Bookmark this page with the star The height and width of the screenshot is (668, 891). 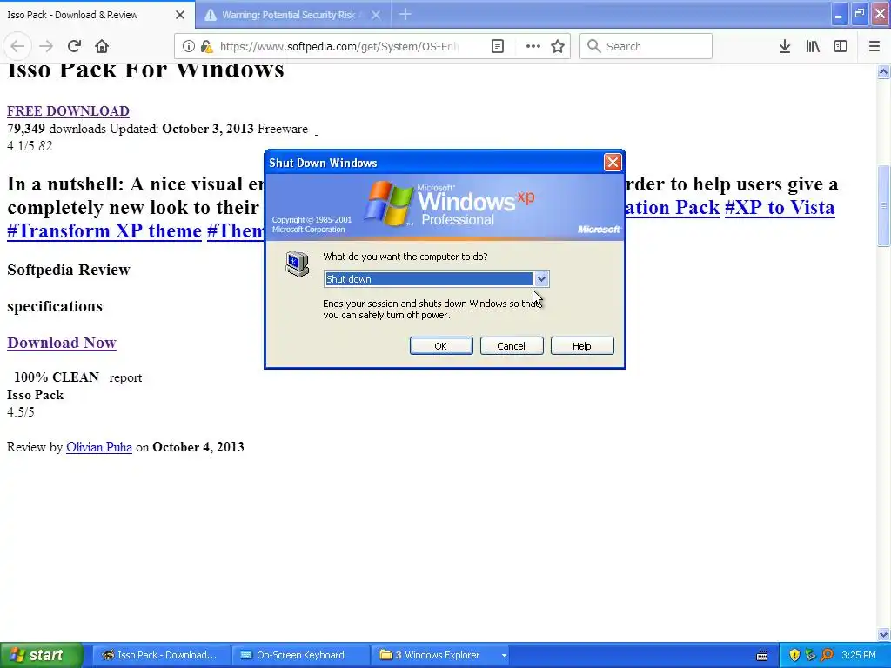click(558, 47)
